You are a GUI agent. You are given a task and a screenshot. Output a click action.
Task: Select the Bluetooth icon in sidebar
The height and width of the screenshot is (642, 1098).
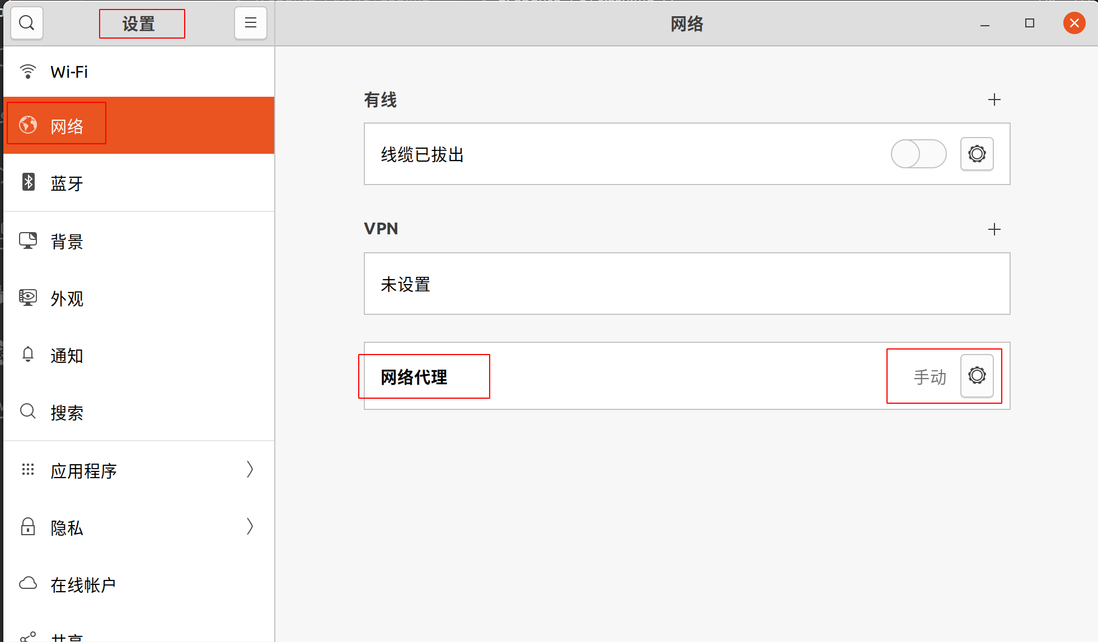point(28,182)
